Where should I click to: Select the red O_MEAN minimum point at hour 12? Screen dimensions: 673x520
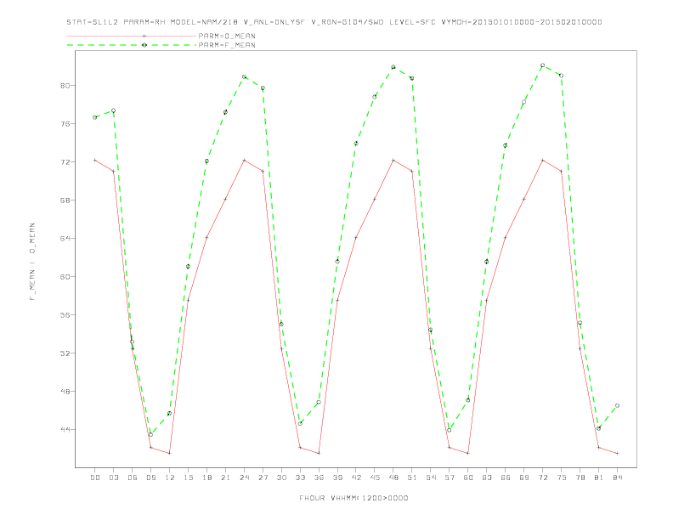pos(170,453)
